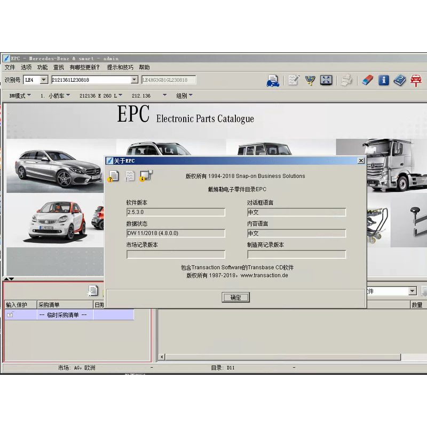Click the blue info 'i' icon
The height and width of the screenshot is (427, 427).
click(383, 81)
